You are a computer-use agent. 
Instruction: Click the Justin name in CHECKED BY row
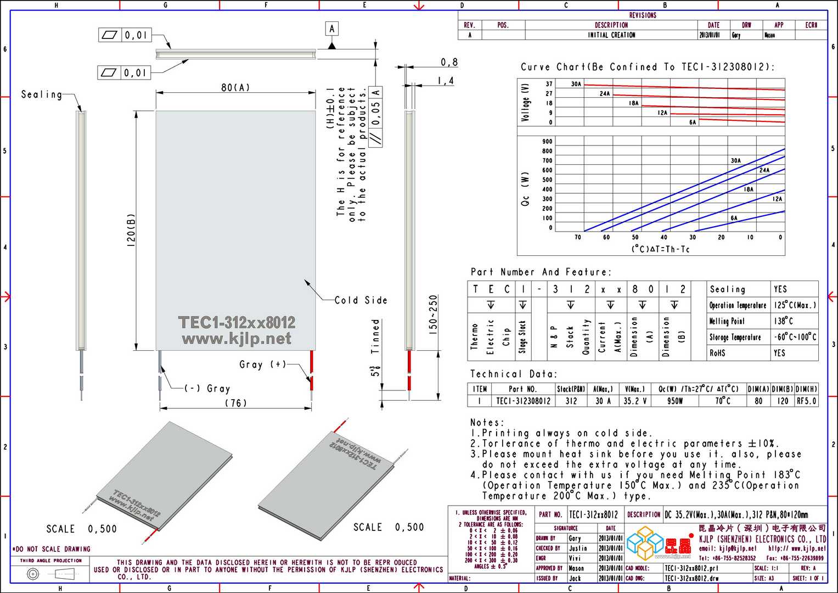tap(578, 548)
